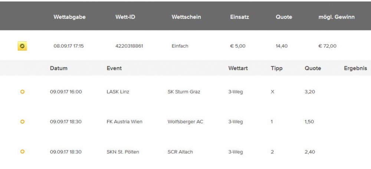Click status circle for SKN St. Pölten match

22,152
